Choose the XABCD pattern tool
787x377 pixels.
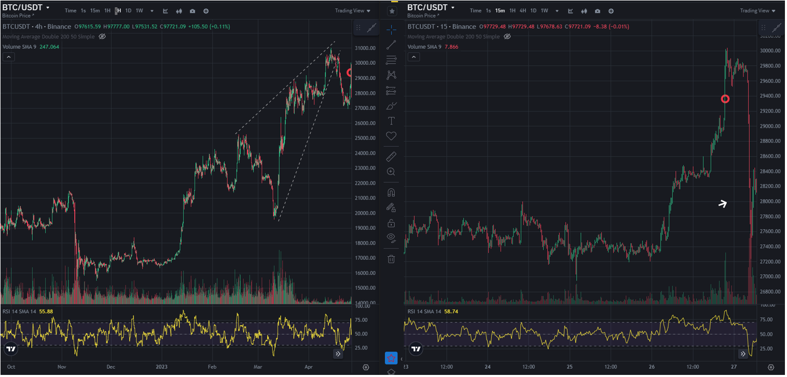[x=391, y=75]
